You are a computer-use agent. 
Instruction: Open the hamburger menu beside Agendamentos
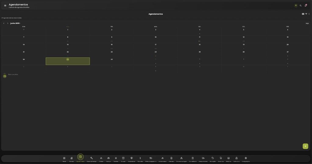(x=5, y=5)
